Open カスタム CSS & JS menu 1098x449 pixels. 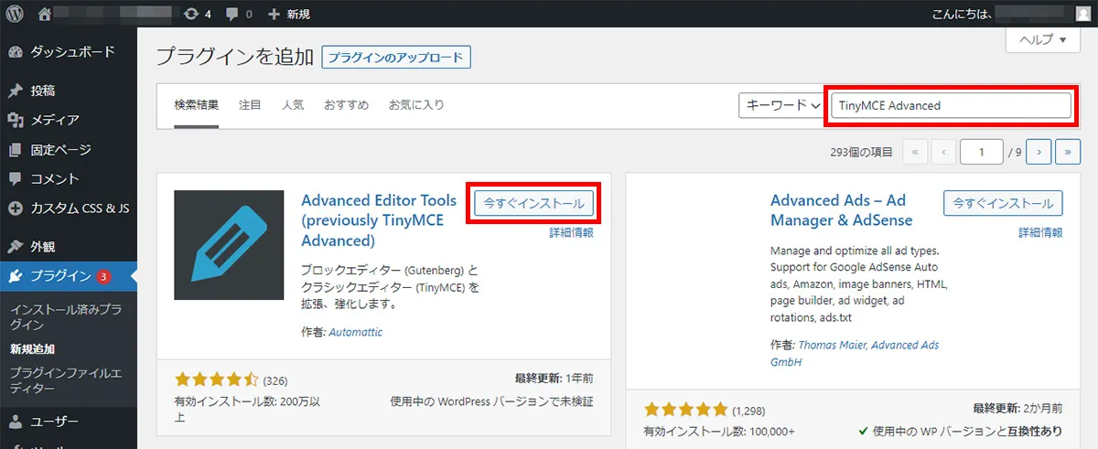tap(69, 208)
